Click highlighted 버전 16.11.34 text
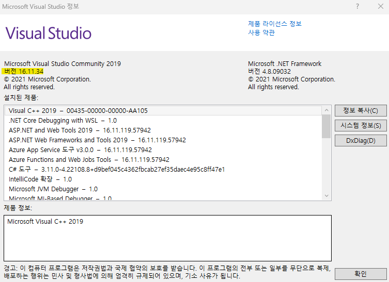This screenshot has width=389, height=282. [24, 72]
